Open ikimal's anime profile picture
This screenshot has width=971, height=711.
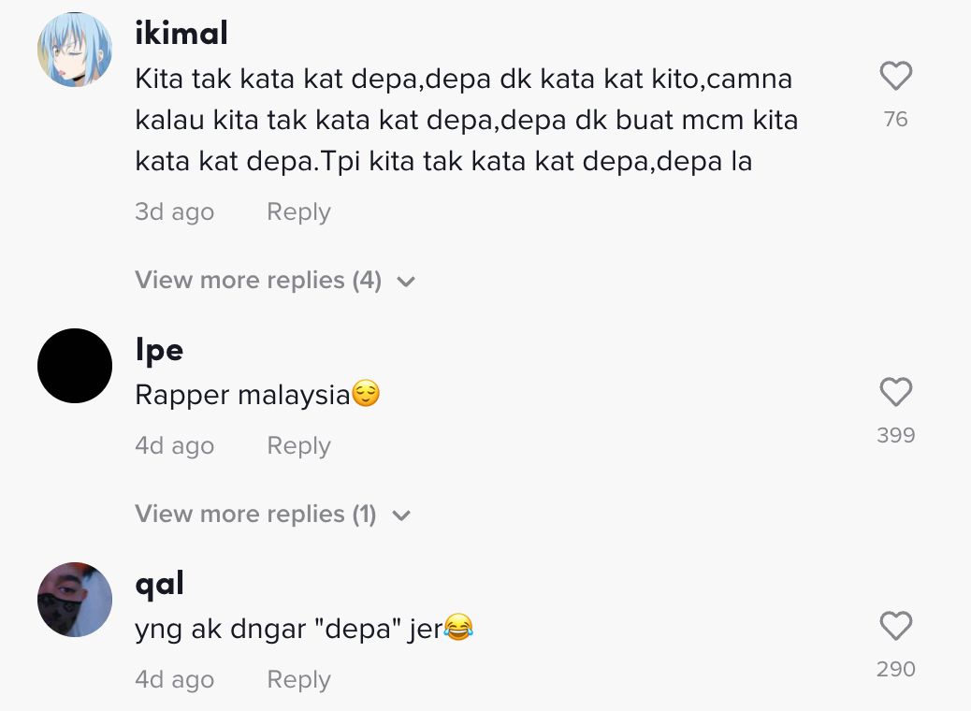pyautogui.click(x=75, y=50)
